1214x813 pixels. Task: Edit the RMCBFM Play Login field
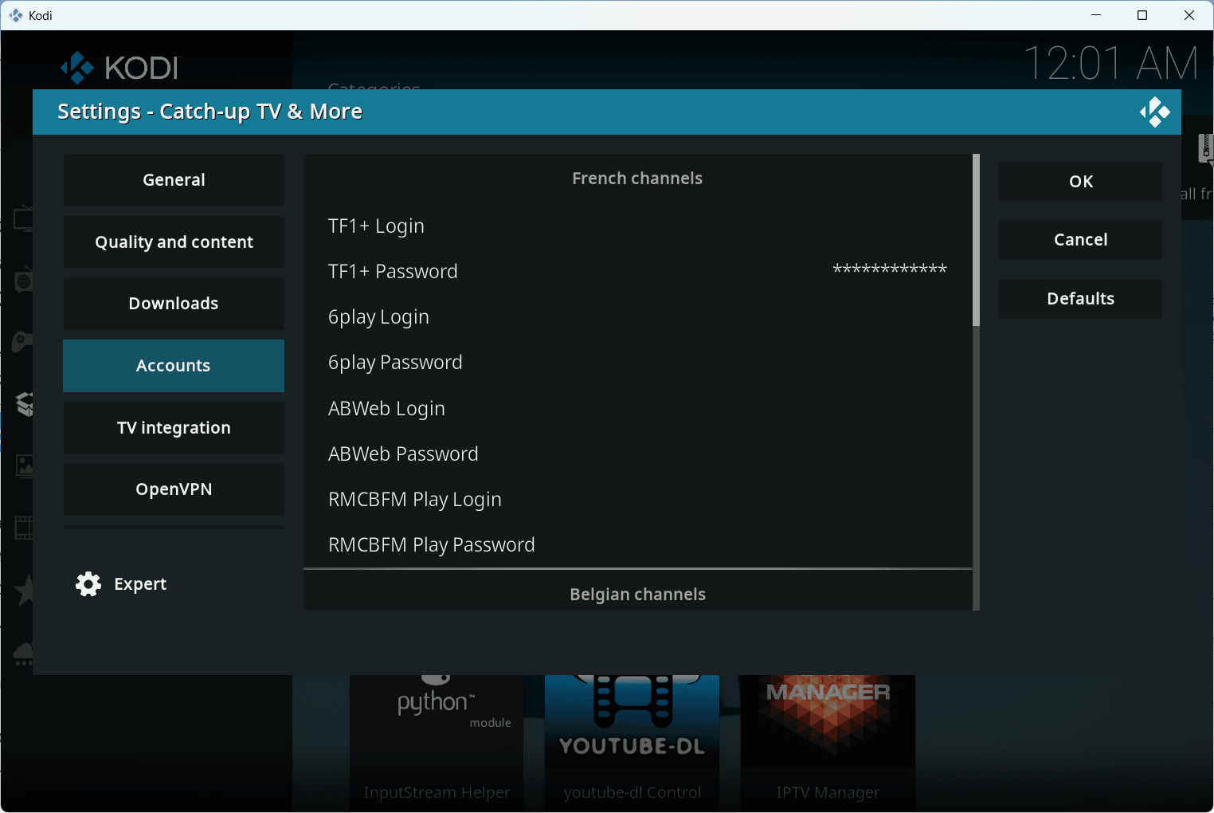(x=637, y=500)
